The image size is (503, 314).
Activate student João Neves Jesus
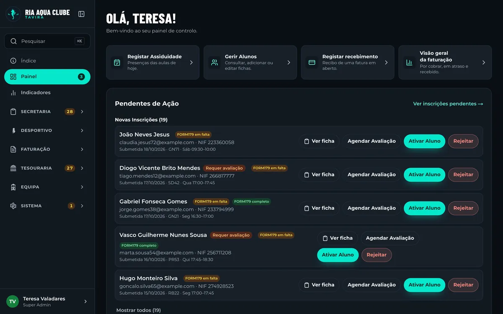[x=424, y=141]
